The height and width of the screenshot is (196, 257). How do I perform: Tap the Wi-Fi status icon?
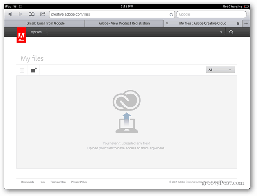(x=15, y=7)
